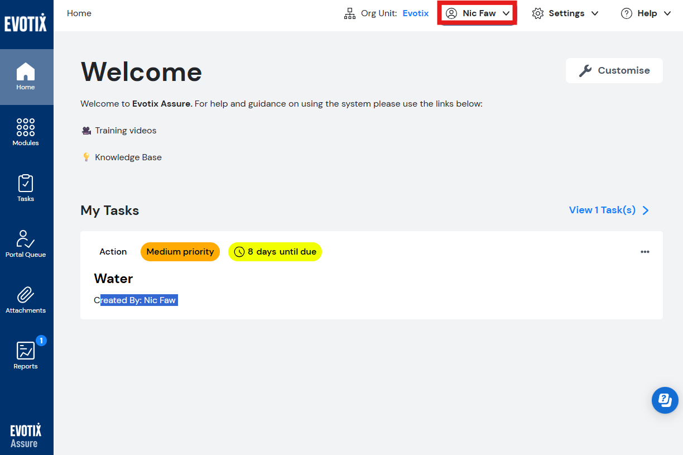Image resolution: width=683 pixels, height=455 pixels.
Task: Click the Welcome heading
Action: point(141,71)
